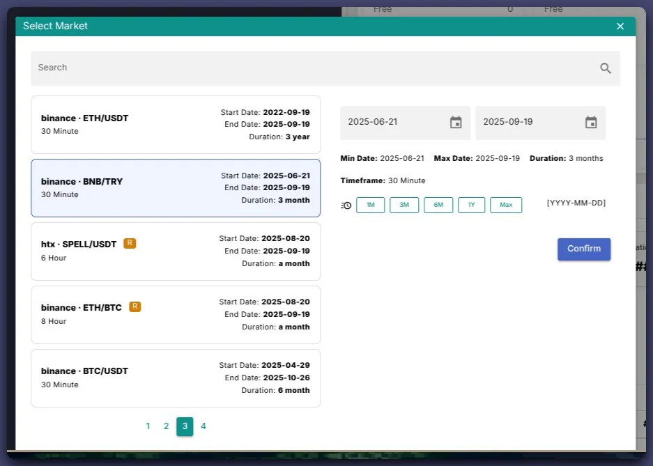Open the end date calendar picker
The height and width of the screenshot is (466, 653).
pos(591,123)
